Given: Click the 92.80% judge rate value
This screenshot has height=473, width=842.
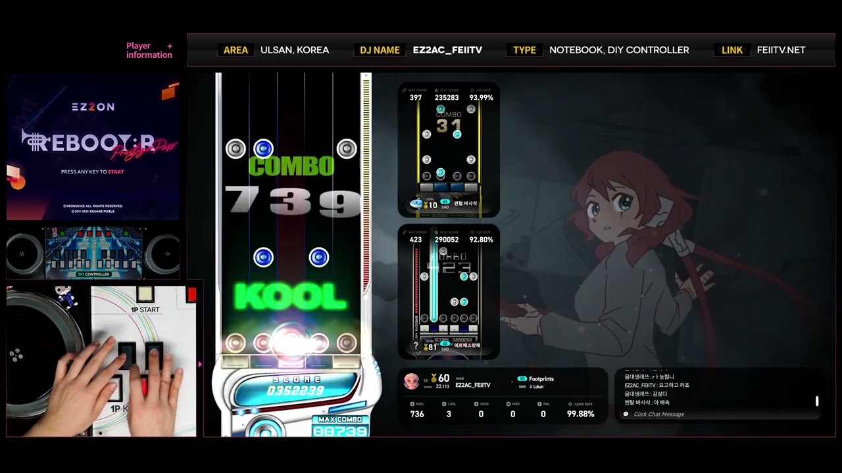Looking at the screenshot, I should click(x=481, y=240).
